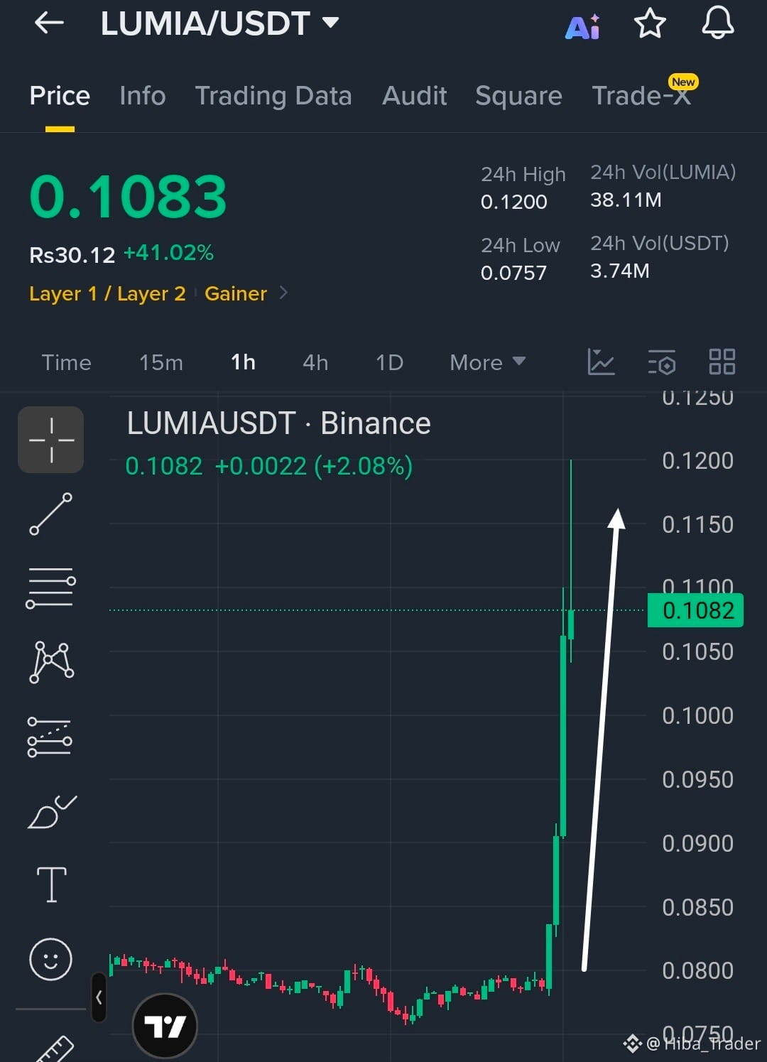This screenshot has height=1062, width=767.
Task: Tap the back arrow icon
Action: tap(49, 23)
